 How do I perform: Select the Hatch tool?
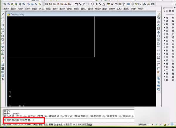click(3, 65)
